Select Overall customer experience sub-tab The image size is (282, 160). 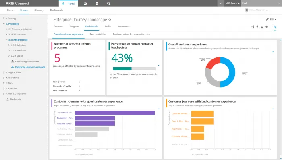[68, 34]
